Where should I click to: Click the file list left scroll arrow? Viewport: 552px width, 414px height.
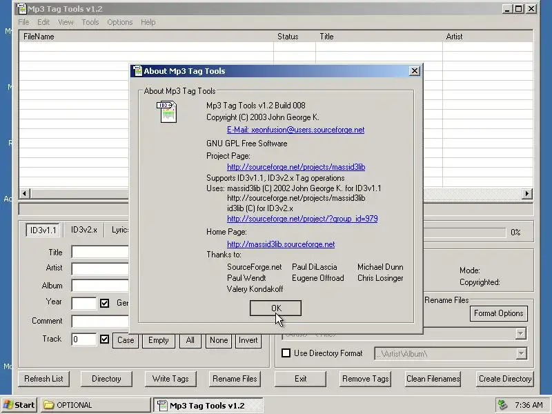[25, 194]
